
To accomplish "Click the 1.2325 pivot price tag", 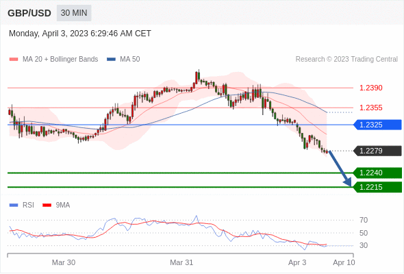I will [377, 125].
